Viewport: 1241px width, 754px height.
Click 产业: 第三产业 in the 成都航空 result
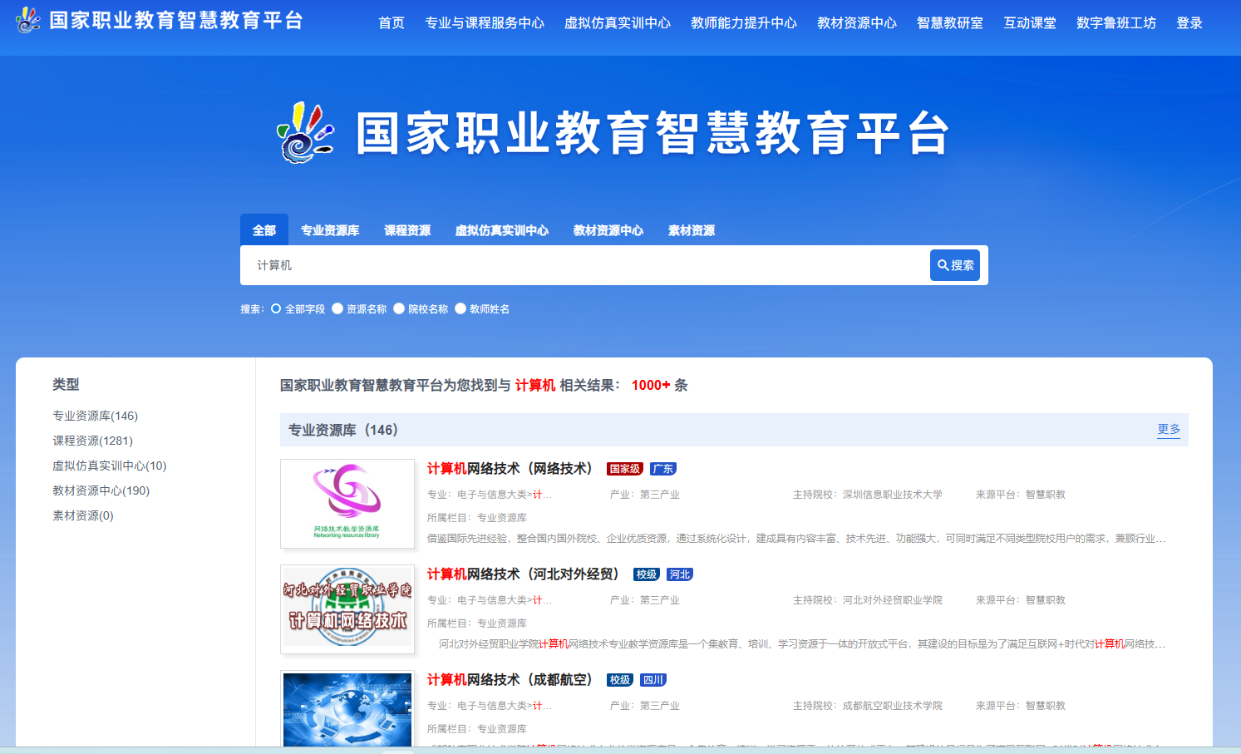(645, 706)
